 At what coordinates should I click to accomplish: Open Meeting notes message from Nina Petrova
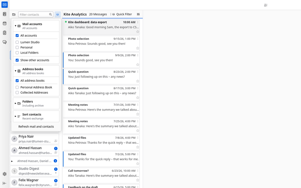101,109
